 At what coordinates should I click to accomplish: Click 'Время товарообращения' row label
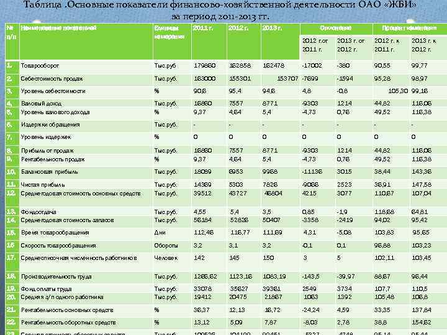(x=55, y=233)
